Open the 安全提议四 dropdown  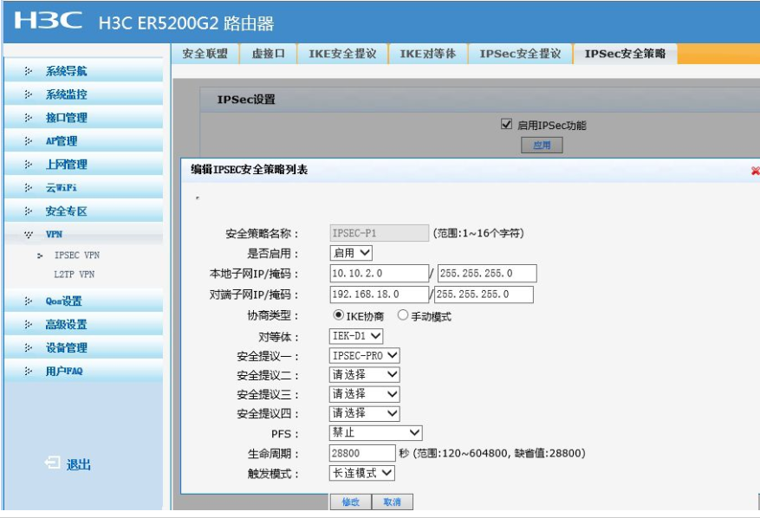pyautogui.click(x=365, y=413)
